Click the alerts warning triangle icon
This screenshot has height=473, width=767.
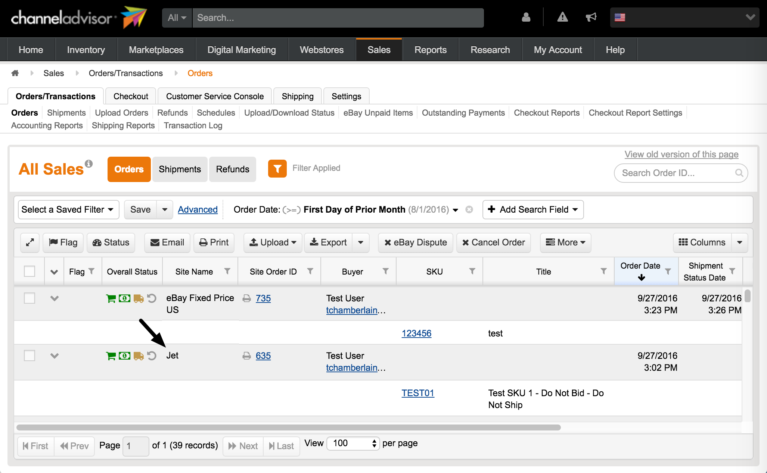coord(562,17)
